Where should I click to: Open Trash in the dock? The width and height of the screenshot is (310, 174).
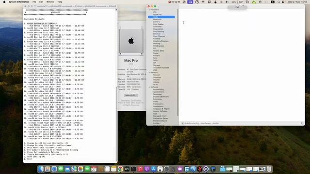coord(269,169)
